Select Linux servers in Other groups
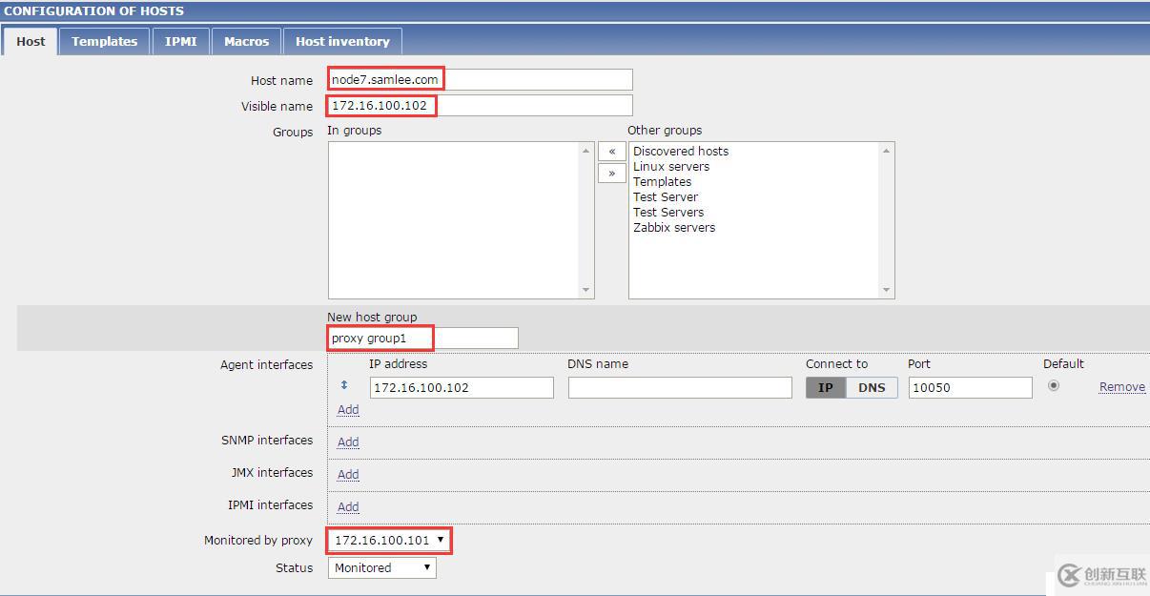The width and height of the screenshot is (1150, 596). (x=671, y=166)
